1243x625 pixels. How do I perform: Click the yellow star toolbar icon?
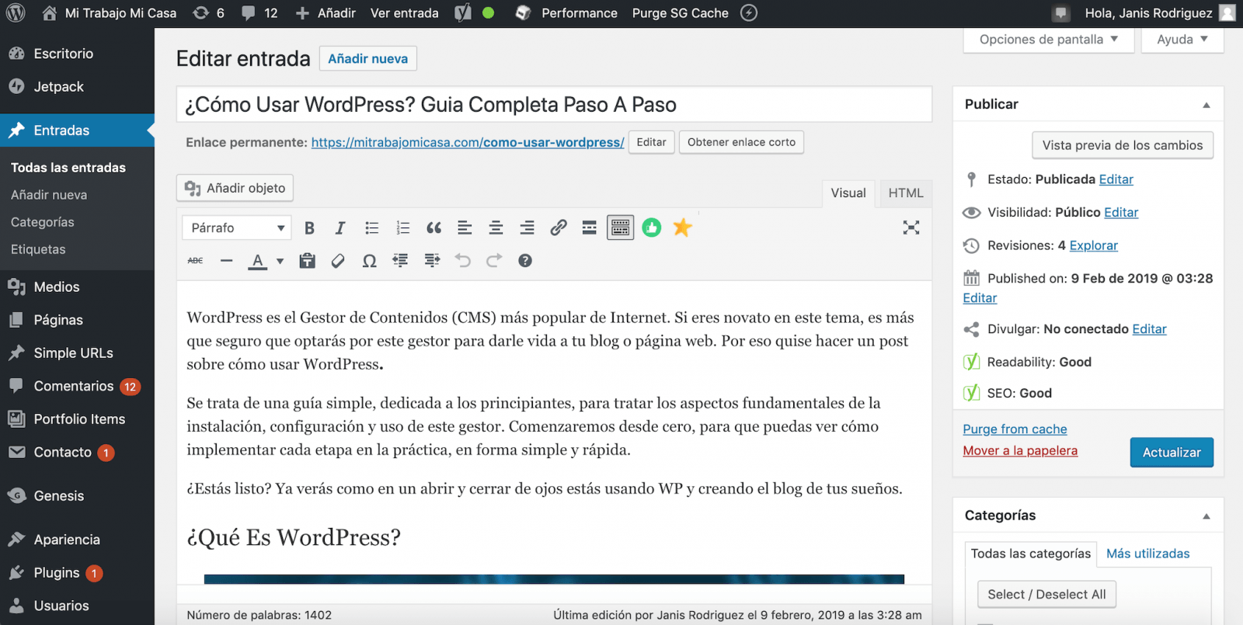(x=682, y=227)
